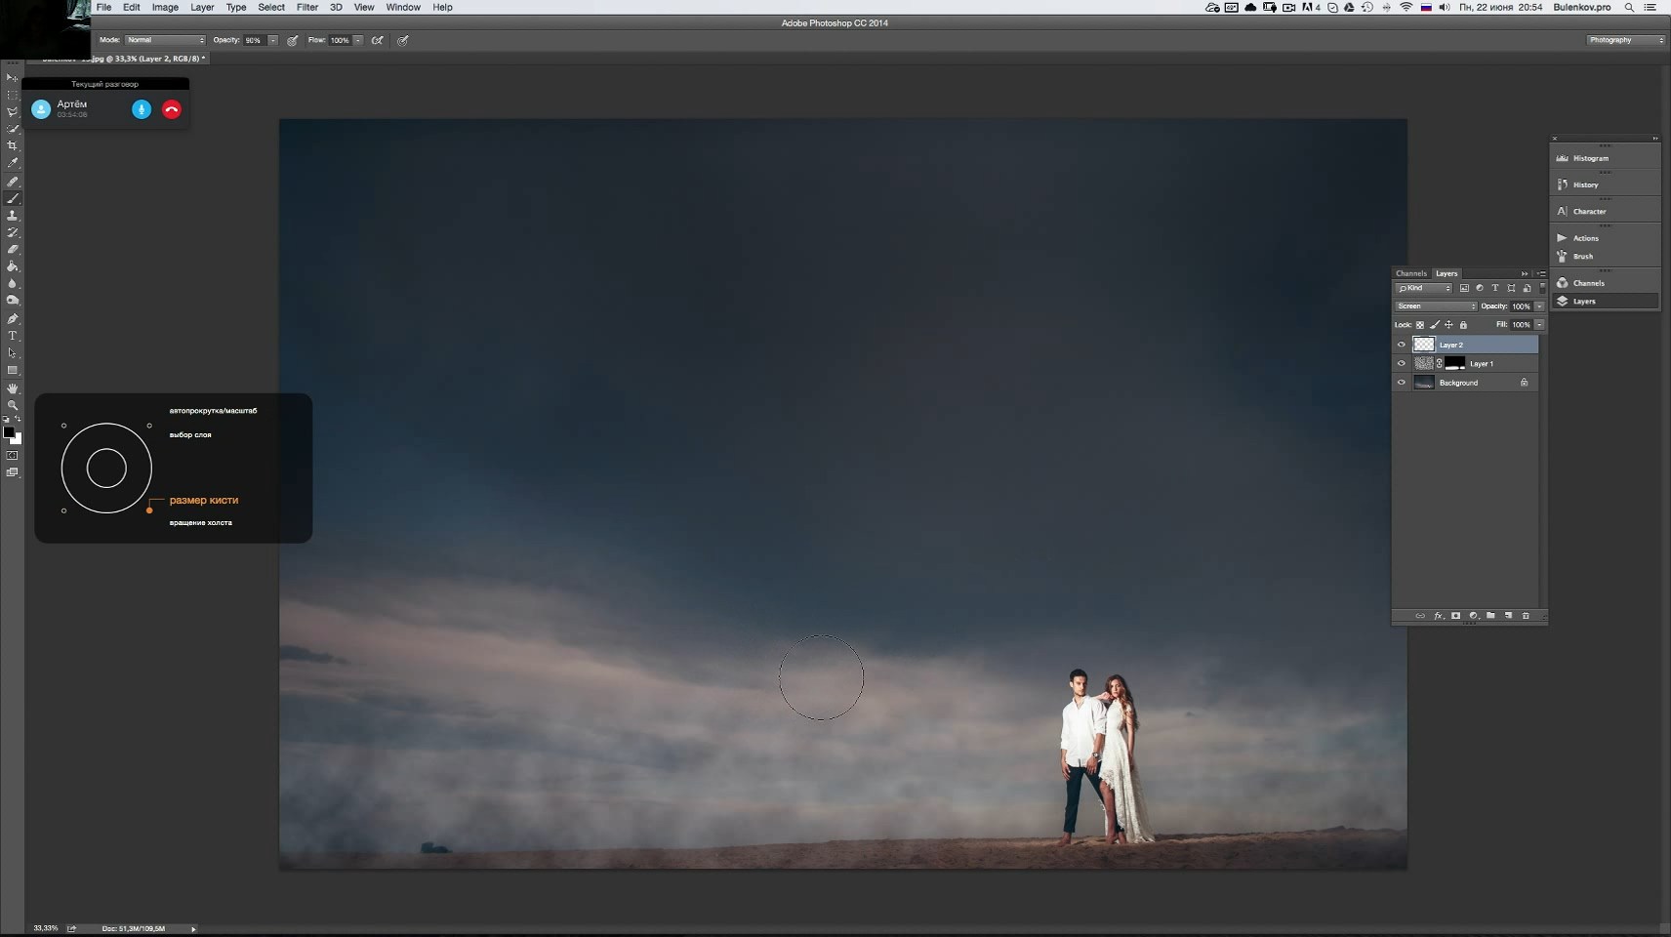
Task: Hide the Background layer
Action: click(x=1402, y=383)
